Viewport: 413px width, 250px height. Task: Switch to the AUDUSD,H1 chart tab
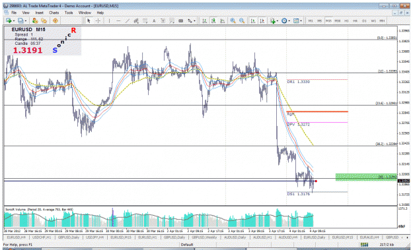(262, 237)
